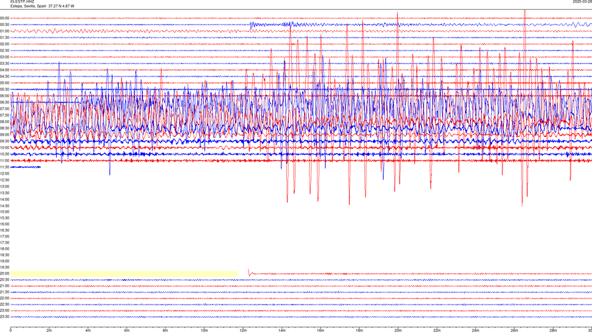Click the 2m mark on the x-axis
This screenshot has height=333, width=592.
49,331
